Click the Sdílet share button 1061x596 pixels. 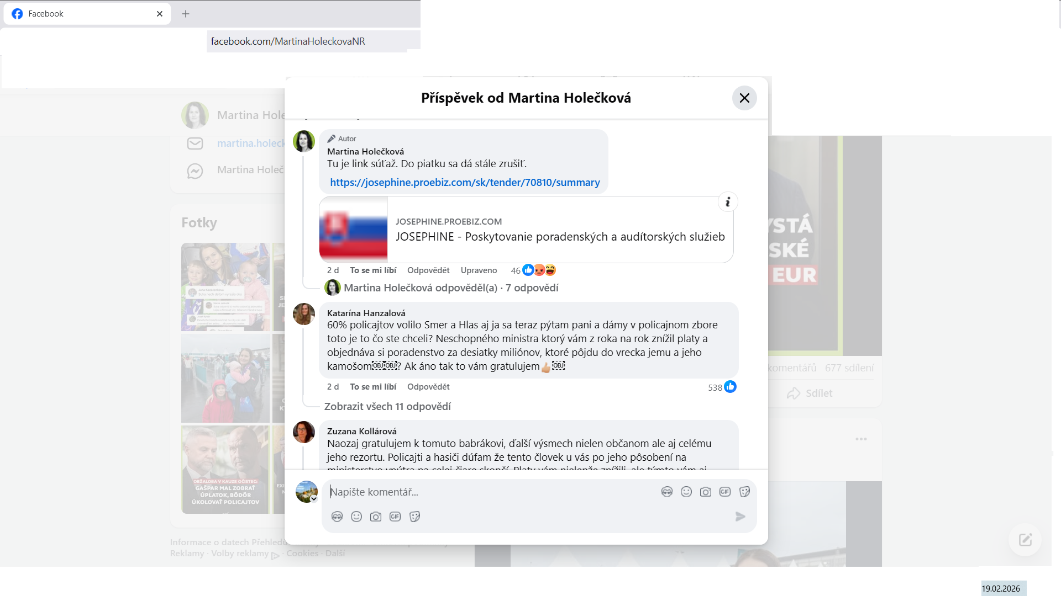(810, 393)
